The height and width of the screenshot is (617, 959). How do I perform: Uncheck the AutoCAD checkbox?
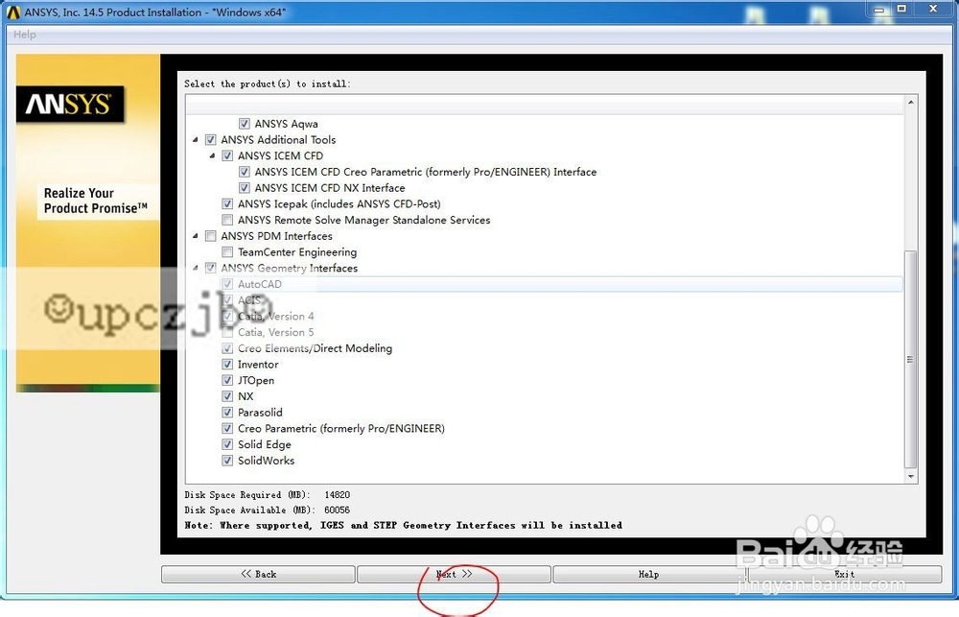tap(227, 284)
